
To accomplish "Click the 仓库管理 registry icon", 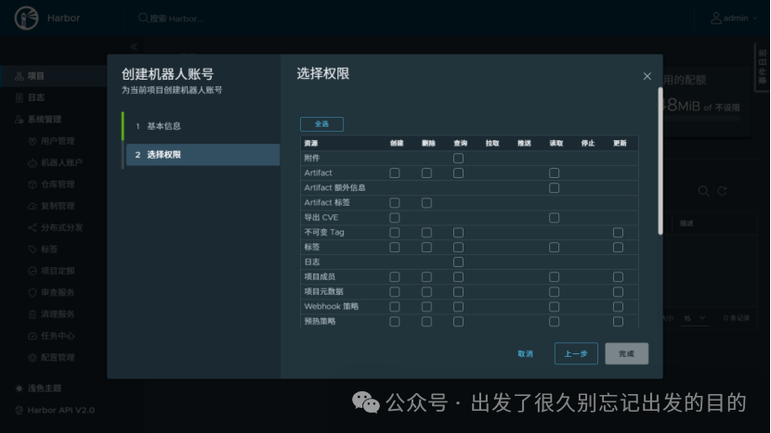I will coord(33,185).
